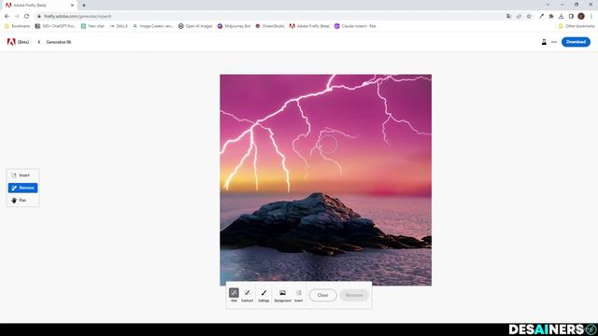Viewport: 598px width, 336px height.
Task: Select the Add brush tool
Action: pyautogui.click(x=234, y=295)
